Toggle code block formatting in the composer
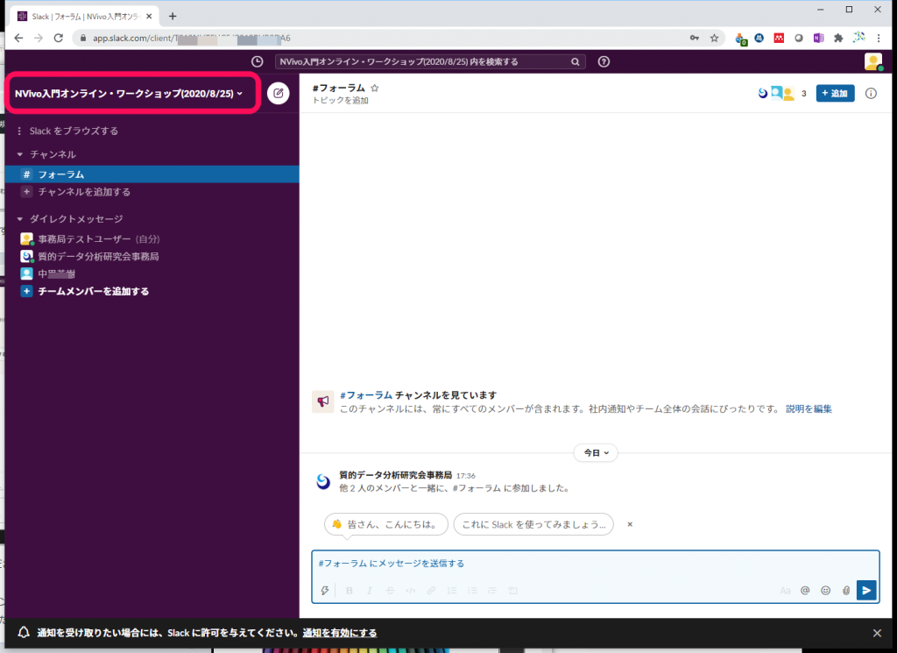 [512, 591]
